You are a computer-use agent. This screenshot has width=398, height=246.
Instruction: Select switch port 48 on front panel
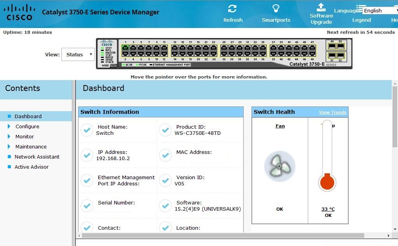pyautogui.click(x=312, y=54)
